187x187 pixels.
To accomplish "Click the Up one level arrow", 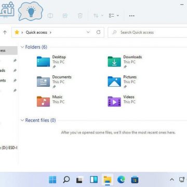I will point(5,32).
